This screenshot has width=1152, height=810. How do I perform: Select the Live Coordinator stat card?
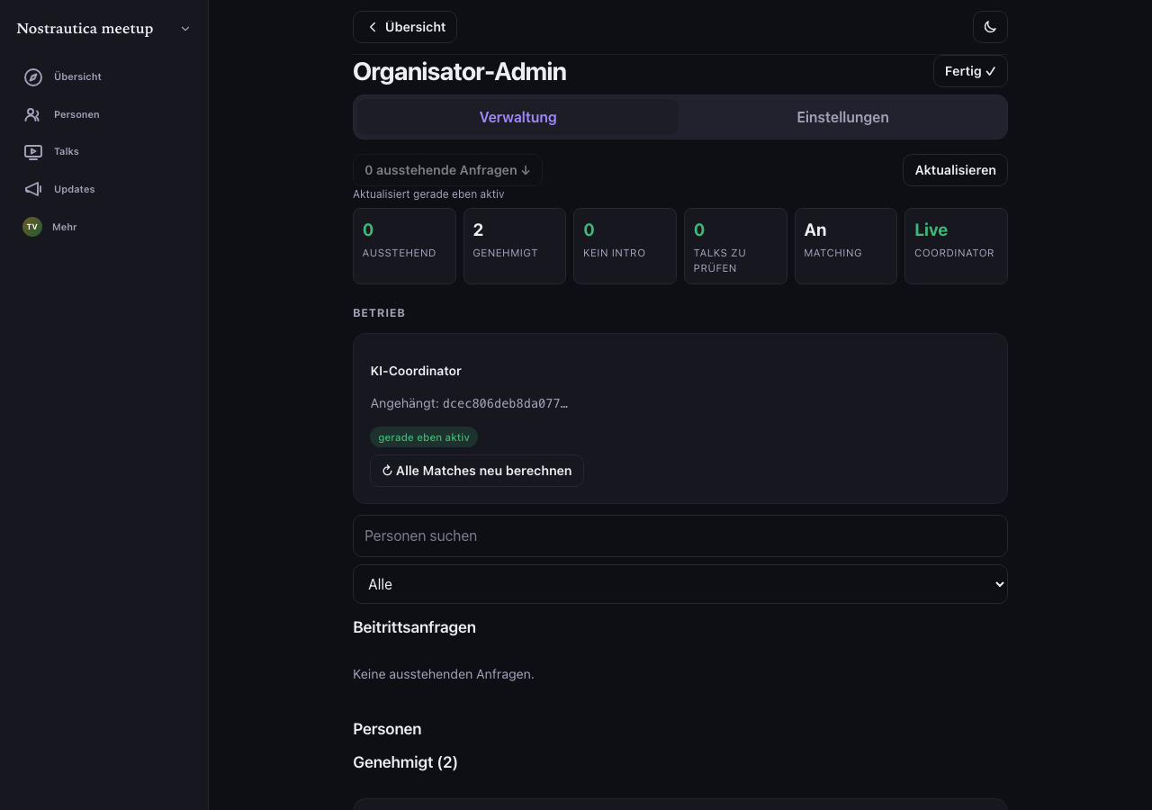coord(956,247)
